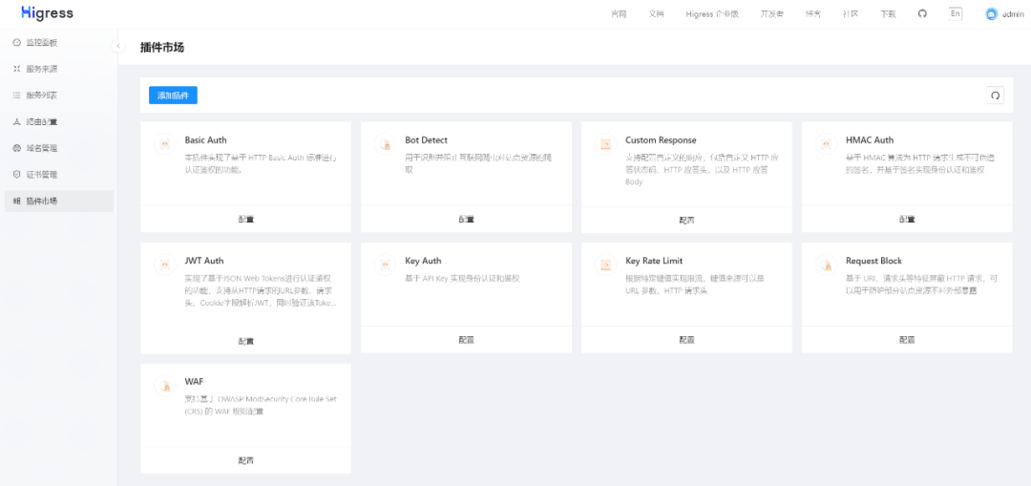1031x486 pixels.
Task: Click the WAF title text
Action: click(194, 381)
